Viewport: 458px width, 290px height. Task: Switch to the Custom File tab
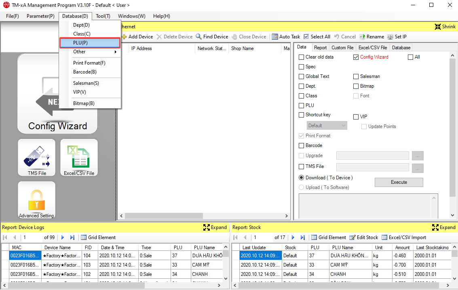(x=342, y=48)
